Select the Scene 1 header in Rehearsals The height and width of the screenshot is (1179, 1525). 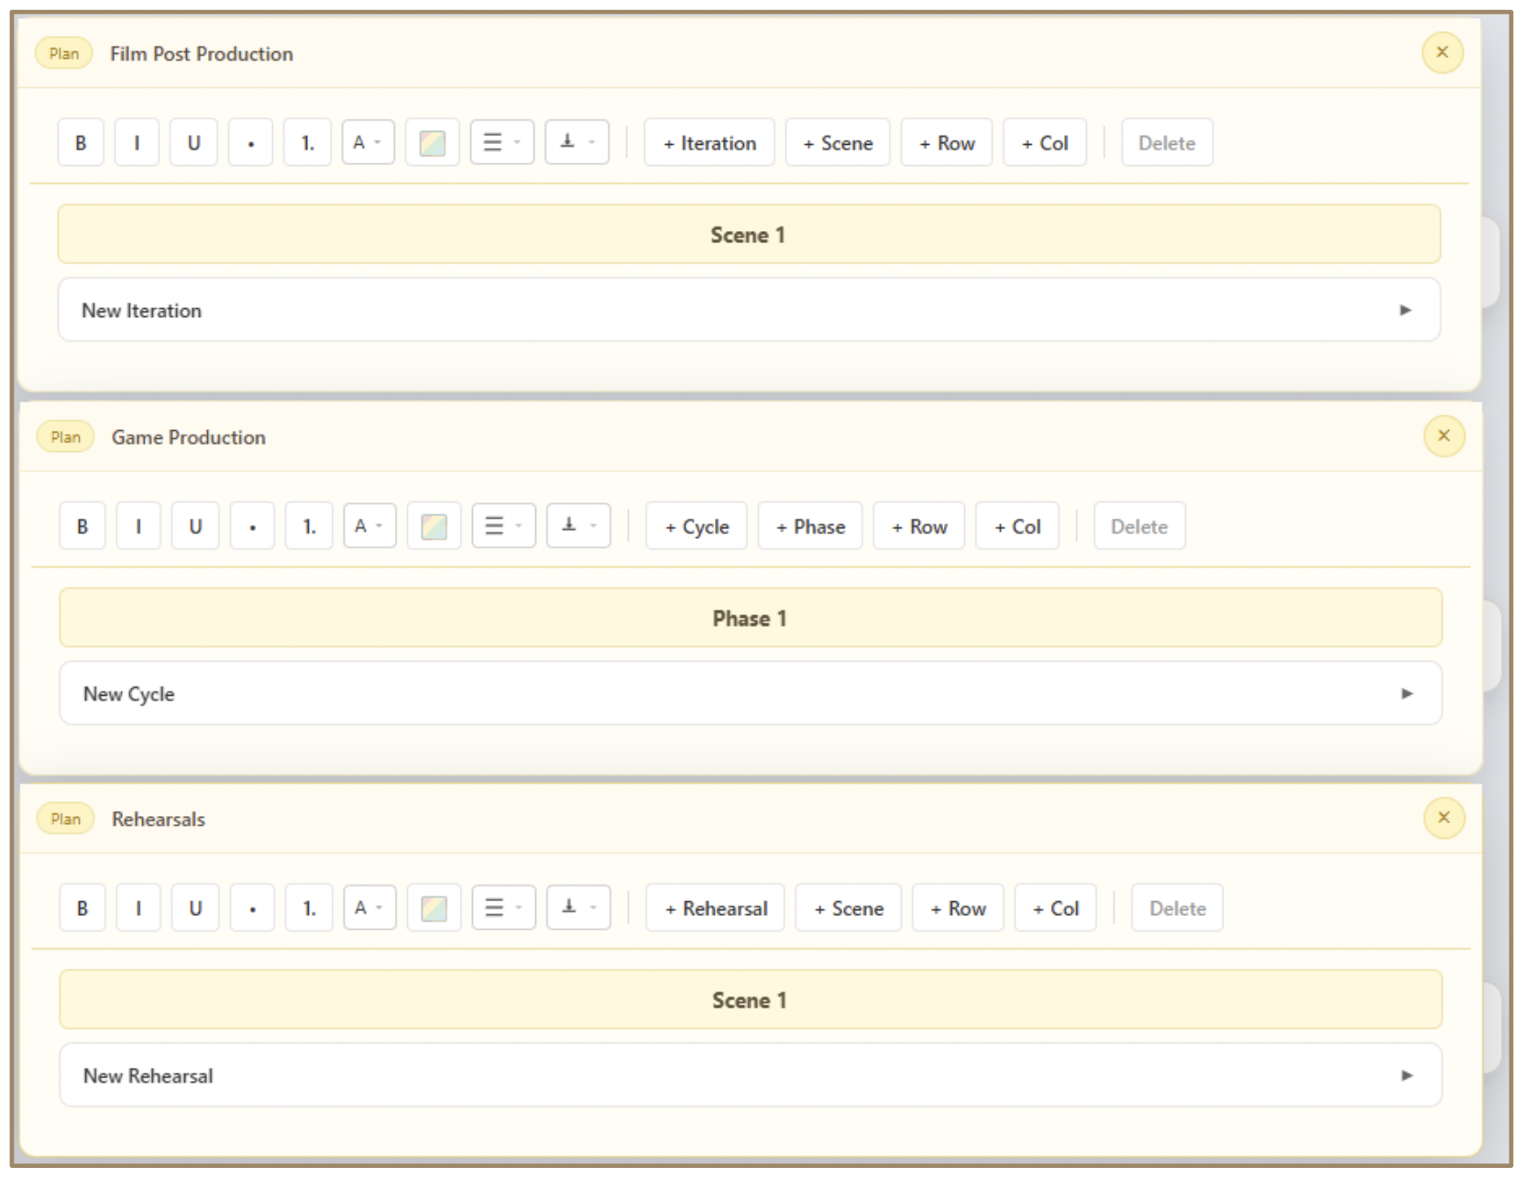click(751, 999)
